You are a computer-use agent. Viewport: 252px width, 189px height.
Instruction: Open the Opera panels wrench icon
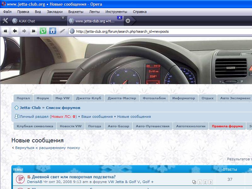pos(5,21)
